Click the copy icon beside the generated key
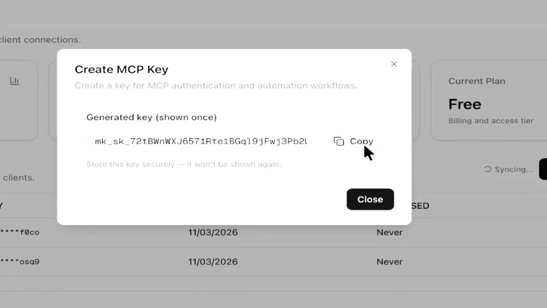Image resolution: width=547 pixels, height=308 pixels. pyautogui.click(x=339, y=142)
